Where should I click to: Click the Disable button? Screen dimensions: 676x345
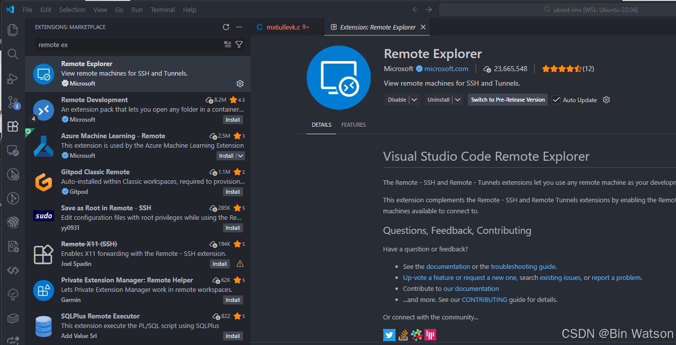(x=397, y=100)
